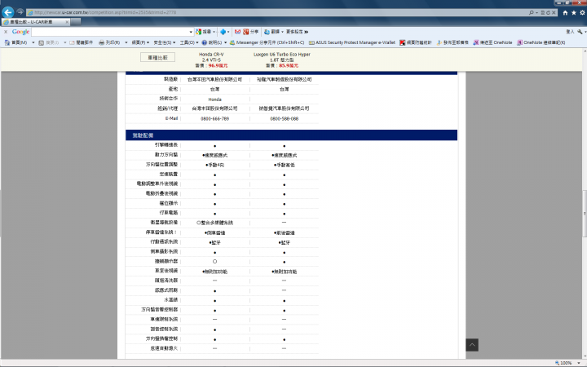Open a new blank tab
Image resolution: width=587 pixels, height=367 pixels.
(76, 22)
